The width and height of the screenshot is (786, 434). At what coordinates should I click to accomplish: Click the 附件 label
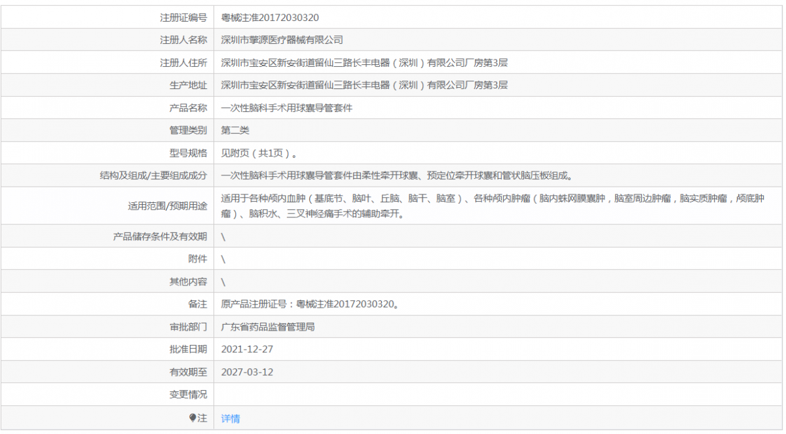[197, 259]
